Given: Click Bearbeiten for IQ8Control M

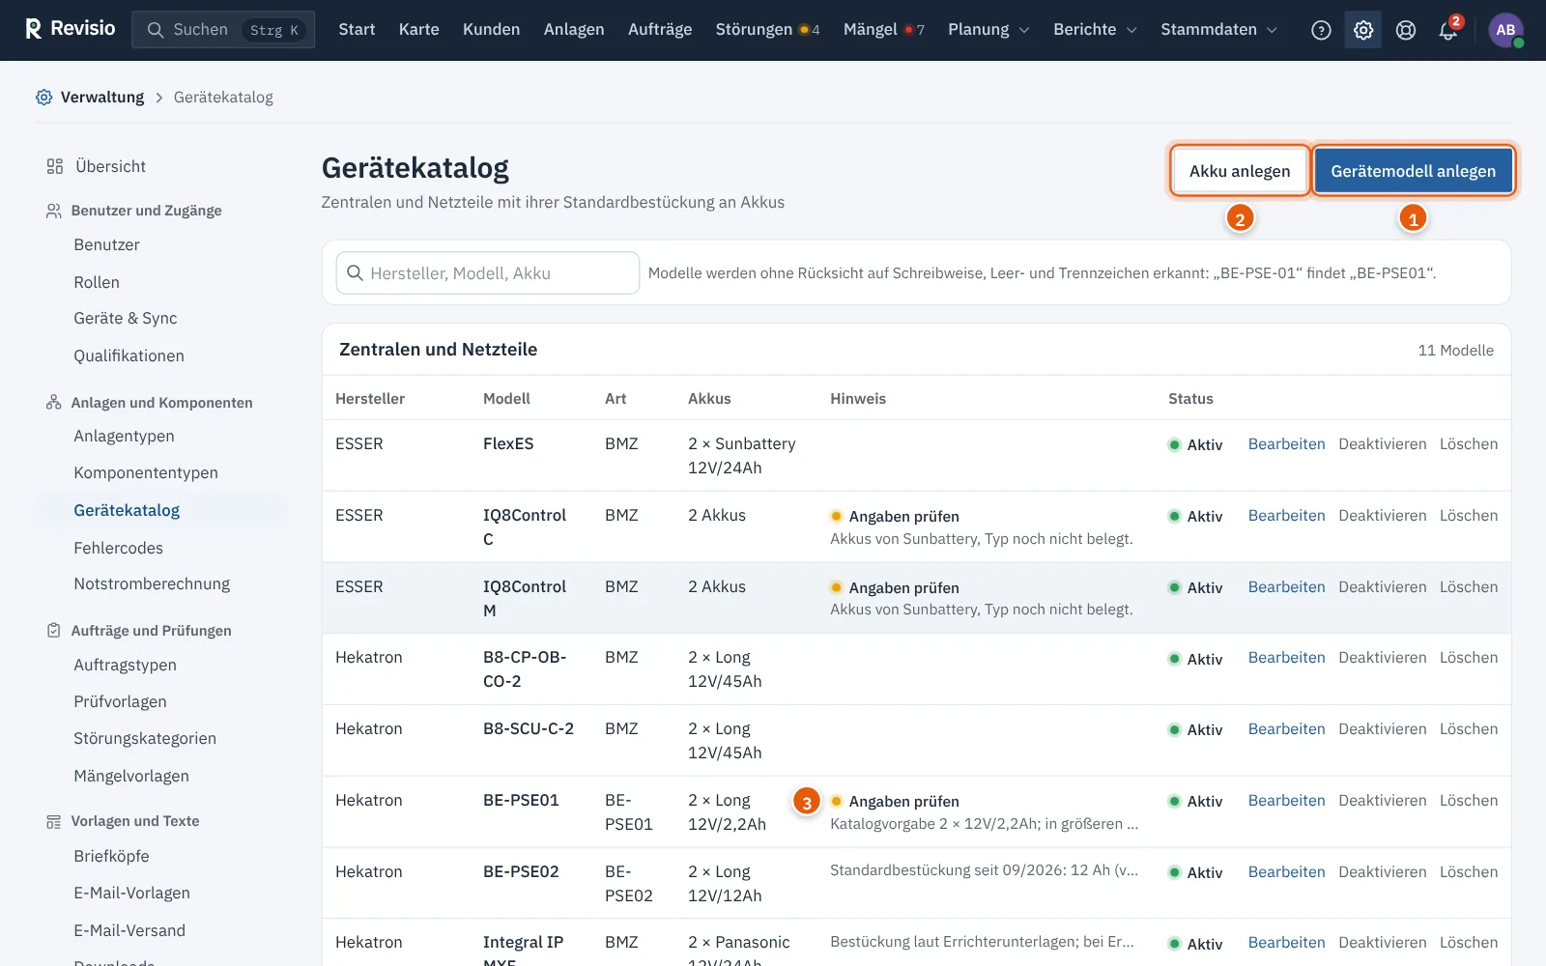Looking at the screenshot, I should 1286,587.
